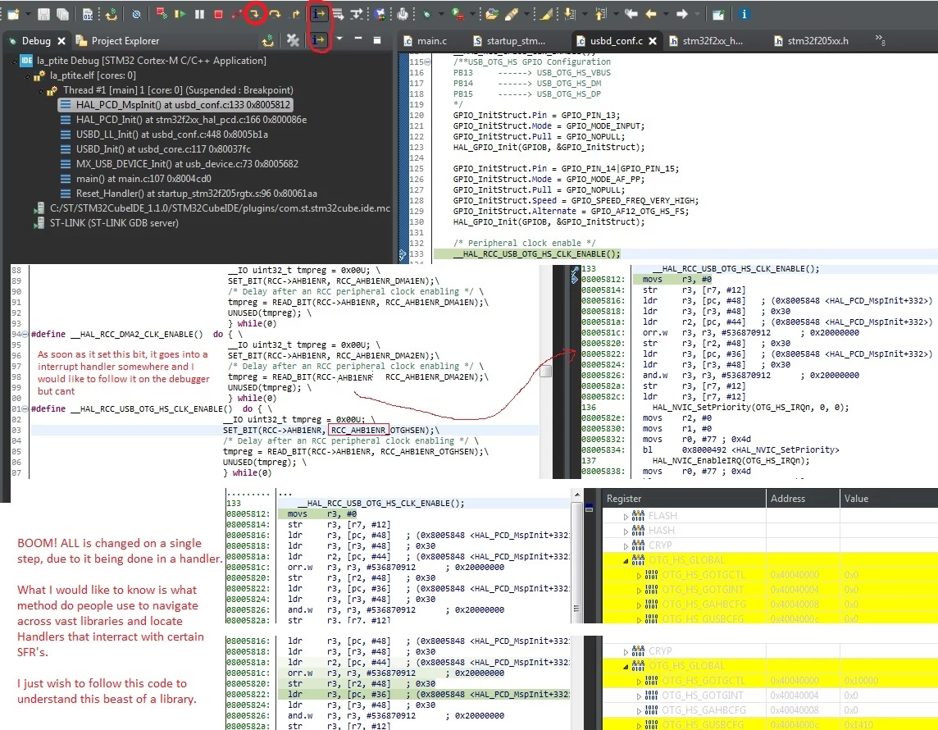
Task: Navigate Back with the yellow left arrow
Action: (x=652, y=14)
